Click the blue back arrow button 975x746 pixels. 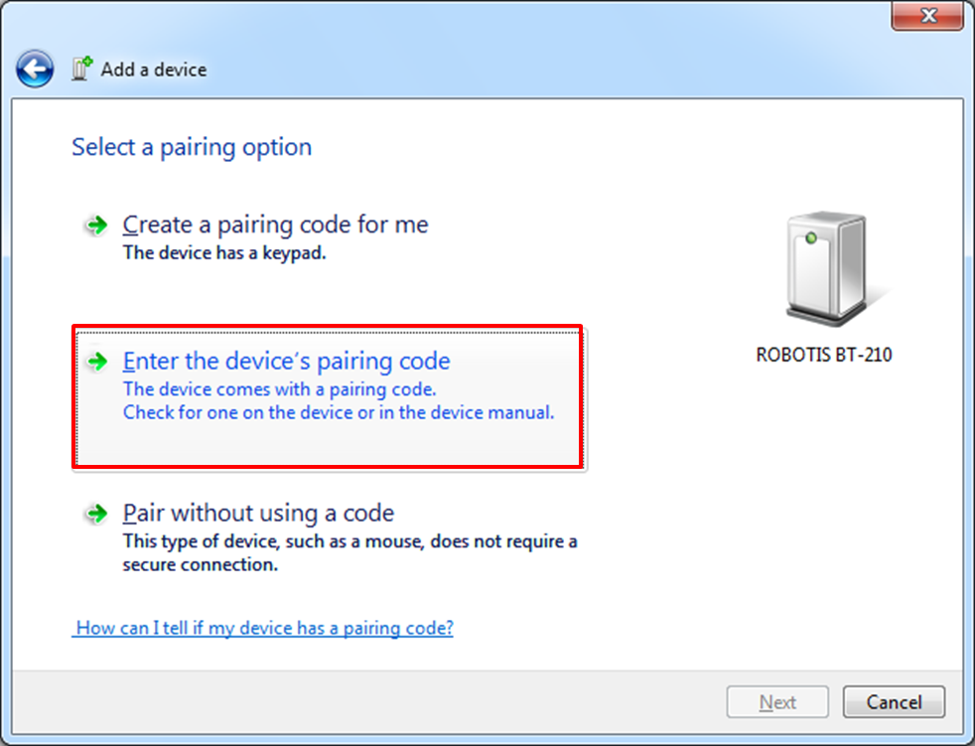35,70
